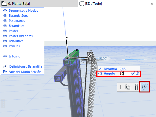This screenshot has height=117, width=156.
Task: Toggle visibility of Segmentos y Nodos
Action: click(x=5, y=10)
